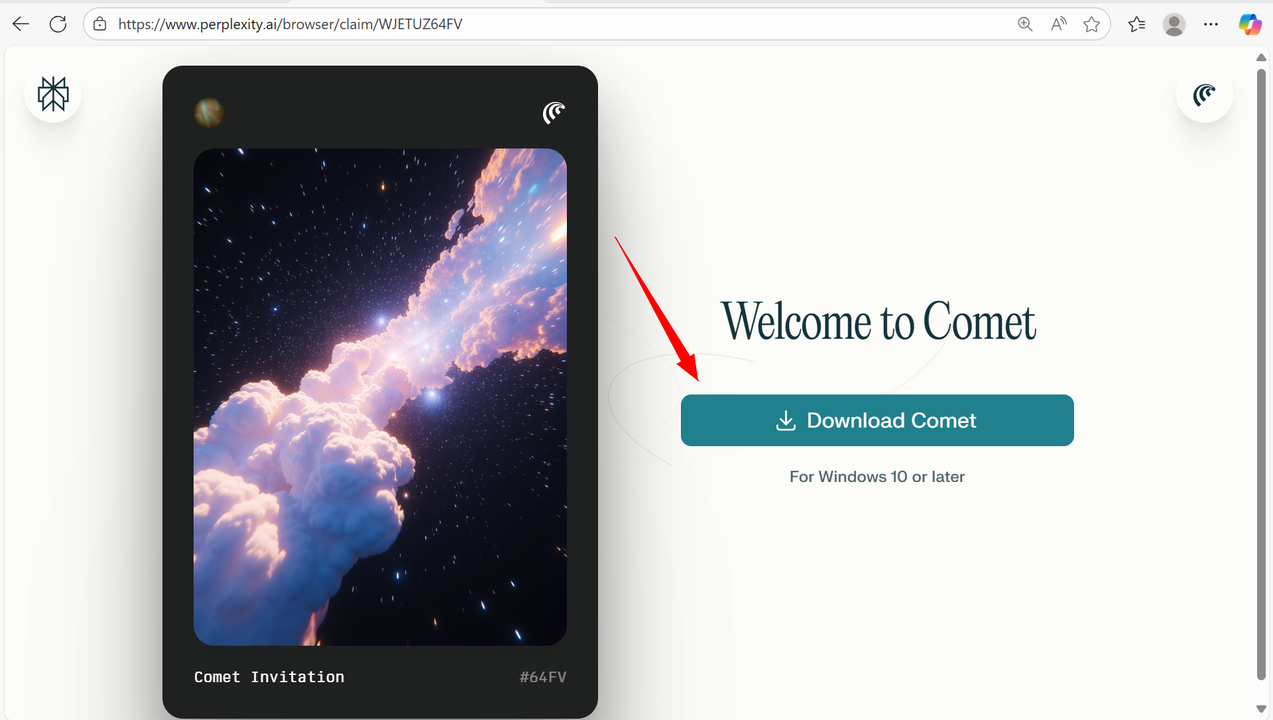Open site information lock icon
The image size is (1273, 720).
point(100,25)
